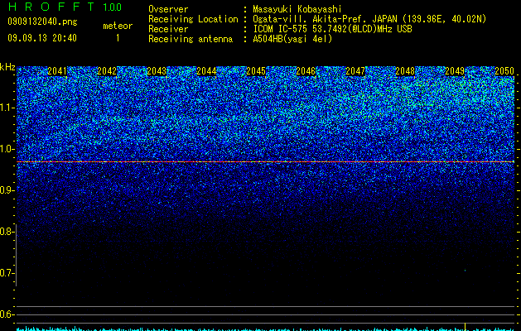The height and width of the screenshot is (331, 521).
Task: Click the 2045 time marker label
Action: coord(256,71)
